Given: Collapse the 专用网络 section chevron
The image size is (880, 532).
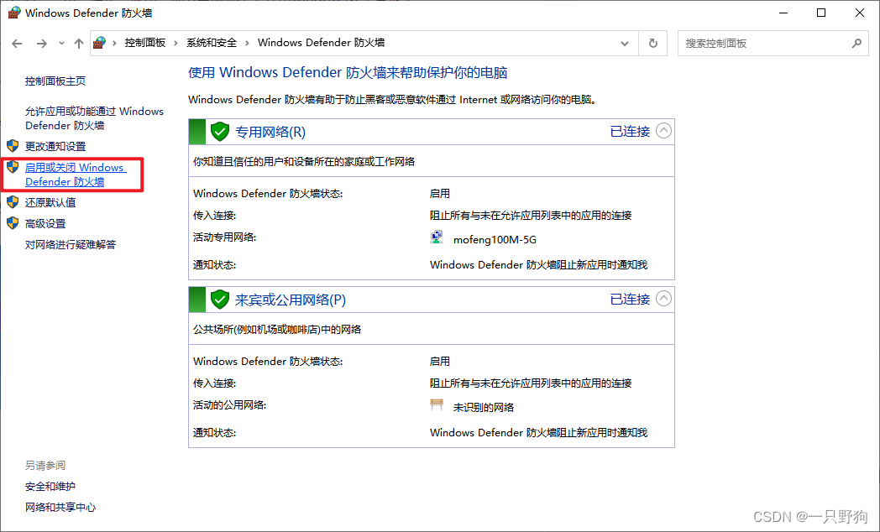Looking at the screenshot, I should (663, 131).
